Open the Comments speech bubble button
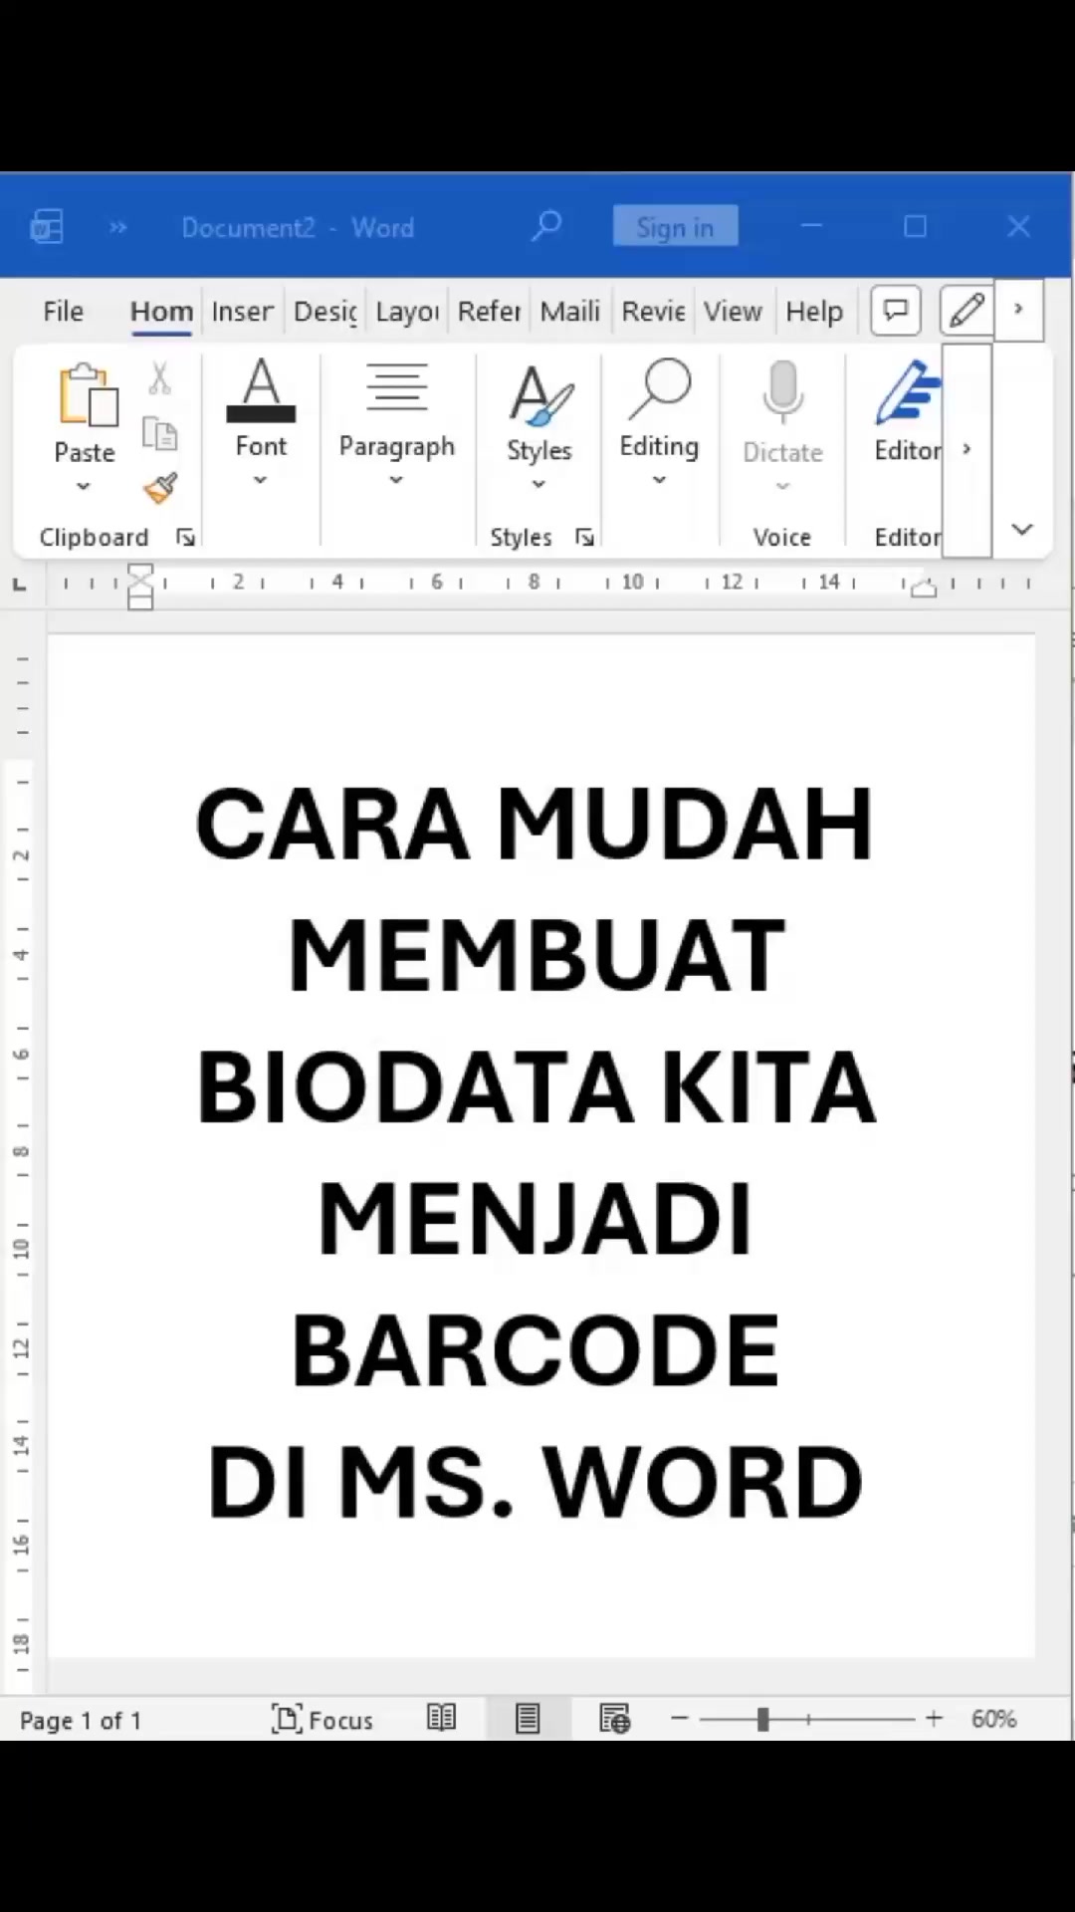 (x=896, y=311)
